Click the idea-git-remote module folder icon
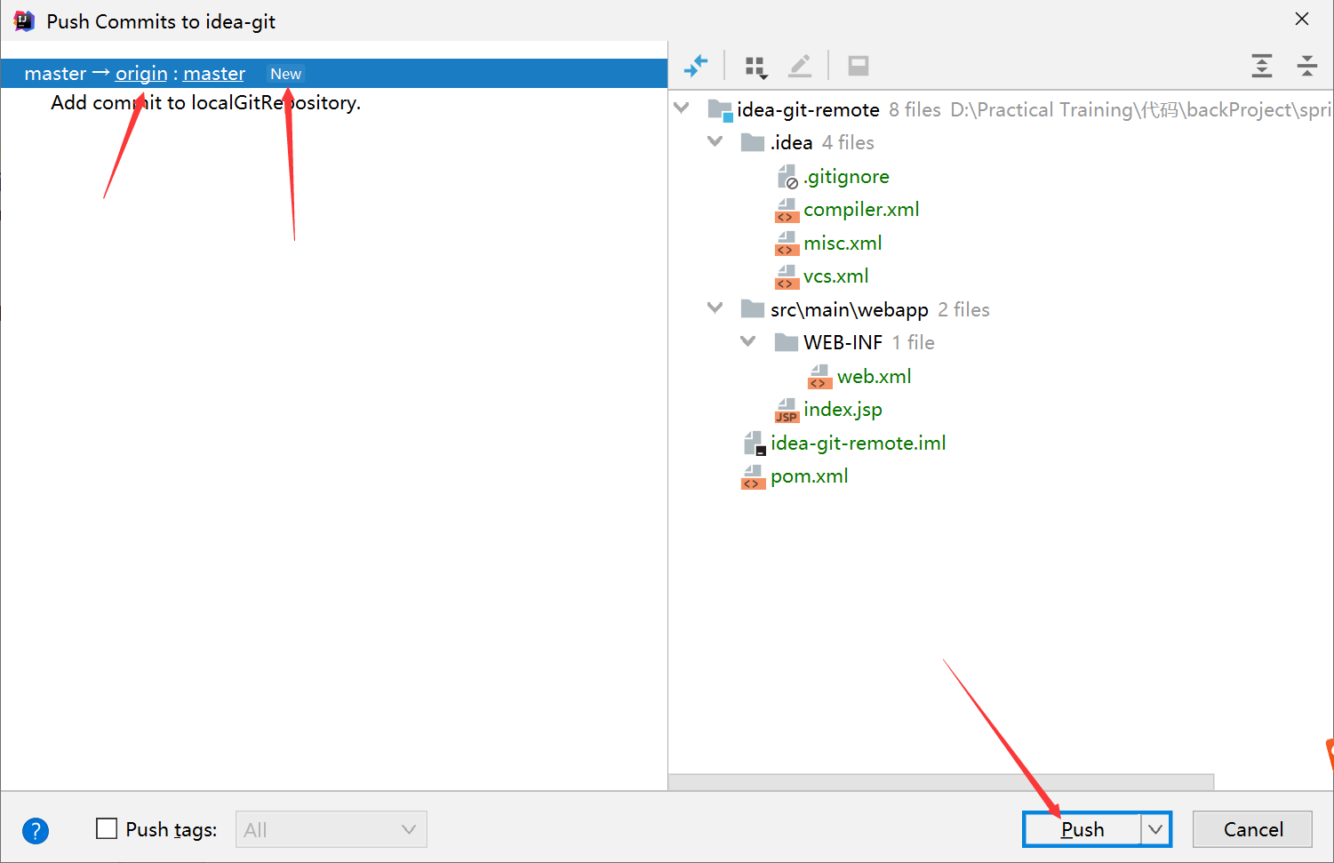The height and width of the screenshot is (863, 1334). 720,110
